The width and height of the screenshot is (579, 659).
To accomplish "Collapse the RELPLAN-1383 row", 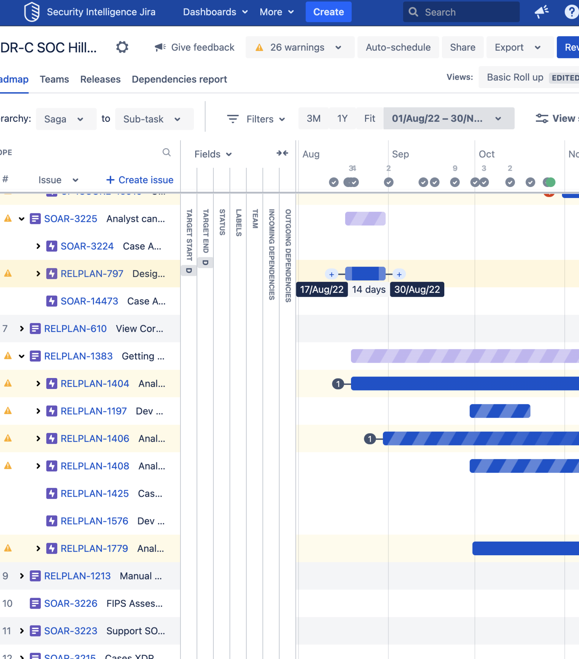I will coord(22,356).
